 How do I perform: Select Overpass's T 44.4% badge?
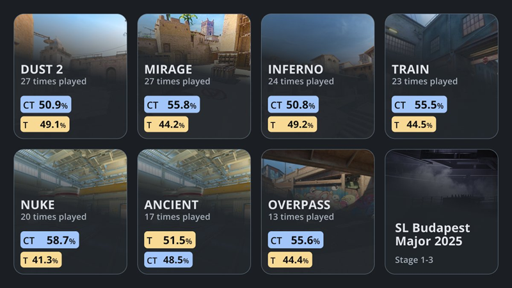(291, 260)
